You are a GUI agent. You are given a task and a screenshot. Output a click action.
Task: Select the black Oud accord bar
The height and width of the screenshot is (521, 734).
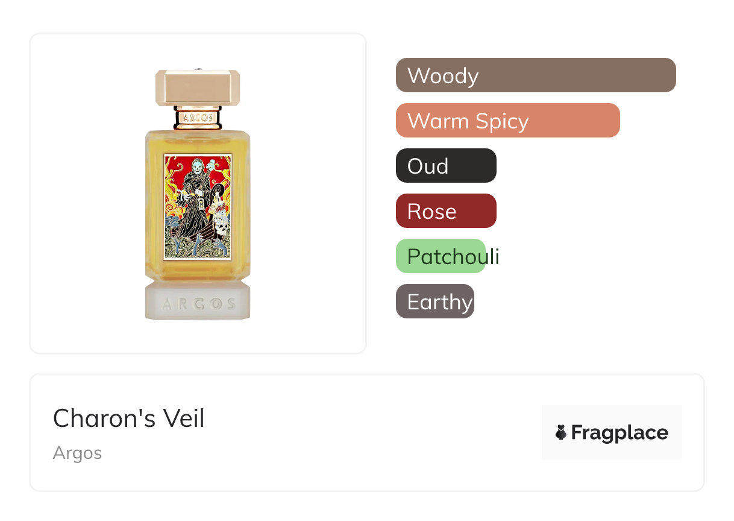[x=446, y=166]
